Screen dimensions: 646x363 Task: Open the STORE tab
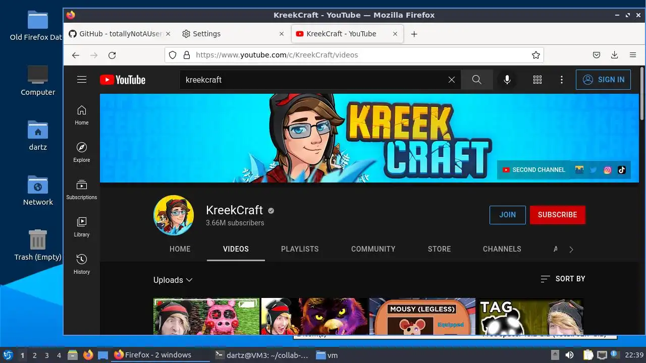point(439,249)
